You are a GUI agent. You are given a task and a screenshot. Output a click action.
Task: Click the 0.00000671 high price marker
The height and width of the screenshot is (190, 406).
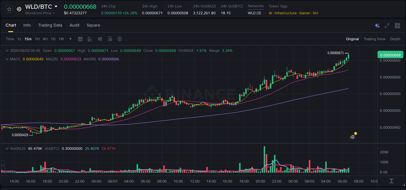pos(336,53)
